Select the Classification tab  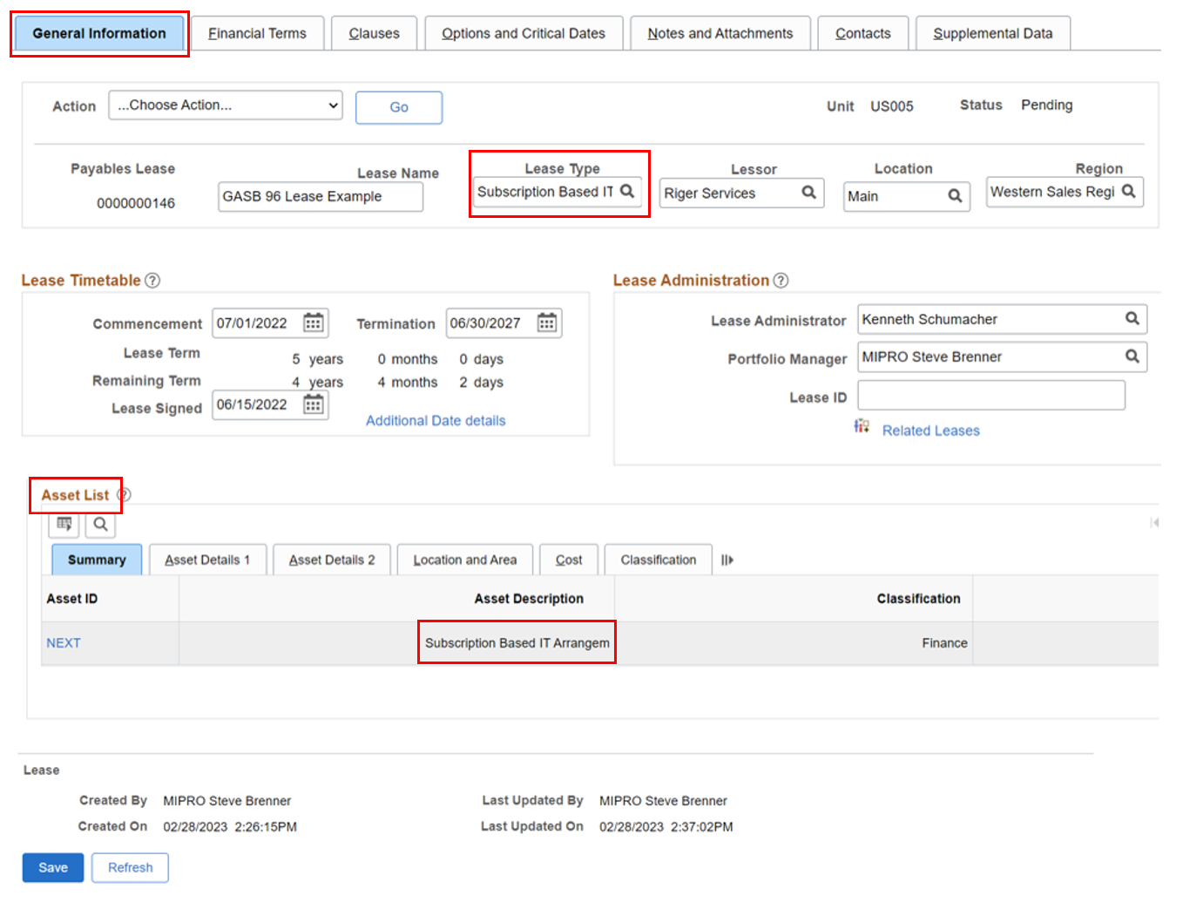click(659, 560)
